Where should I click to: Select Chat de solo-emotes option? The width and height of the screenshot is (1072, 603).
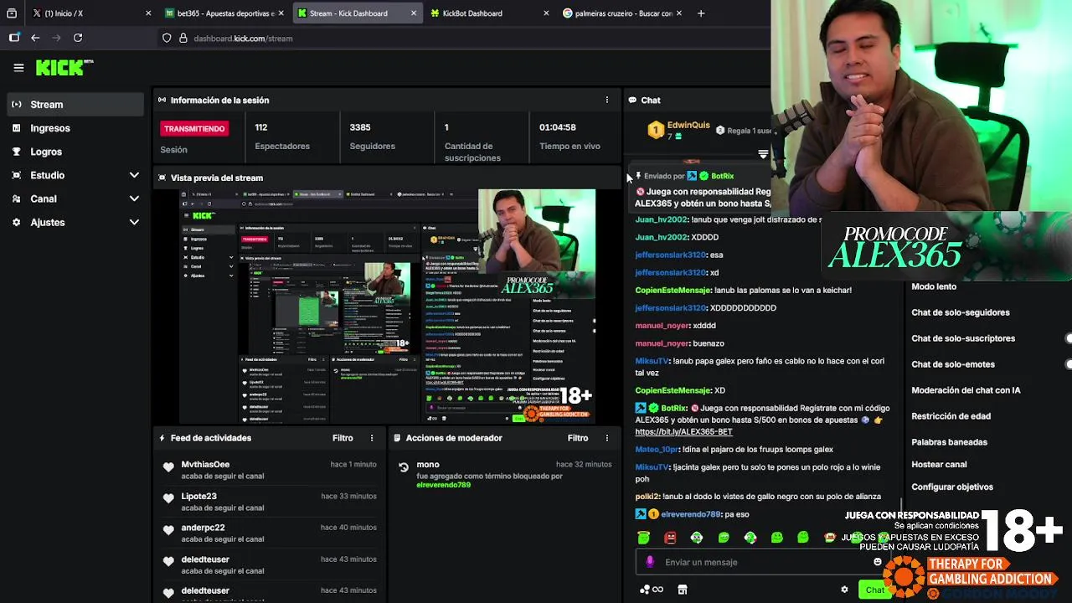click(x=953, y=364)
